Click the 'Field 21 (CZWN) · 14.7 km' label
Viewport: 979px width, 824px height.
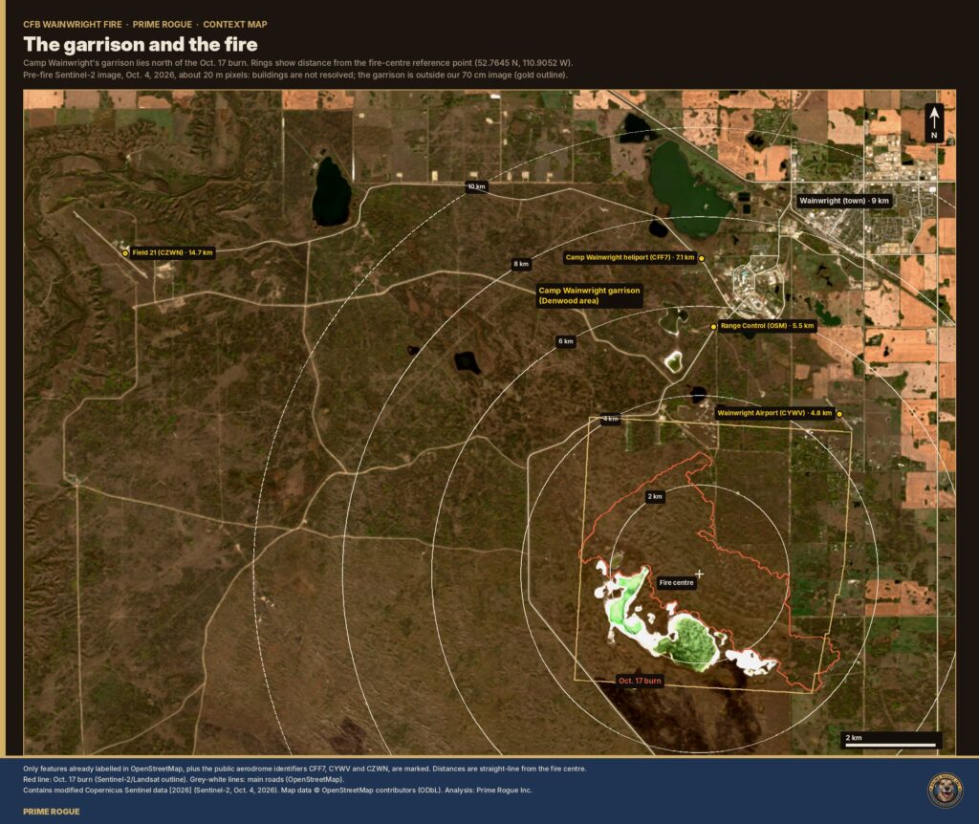[x=173, y=252]
